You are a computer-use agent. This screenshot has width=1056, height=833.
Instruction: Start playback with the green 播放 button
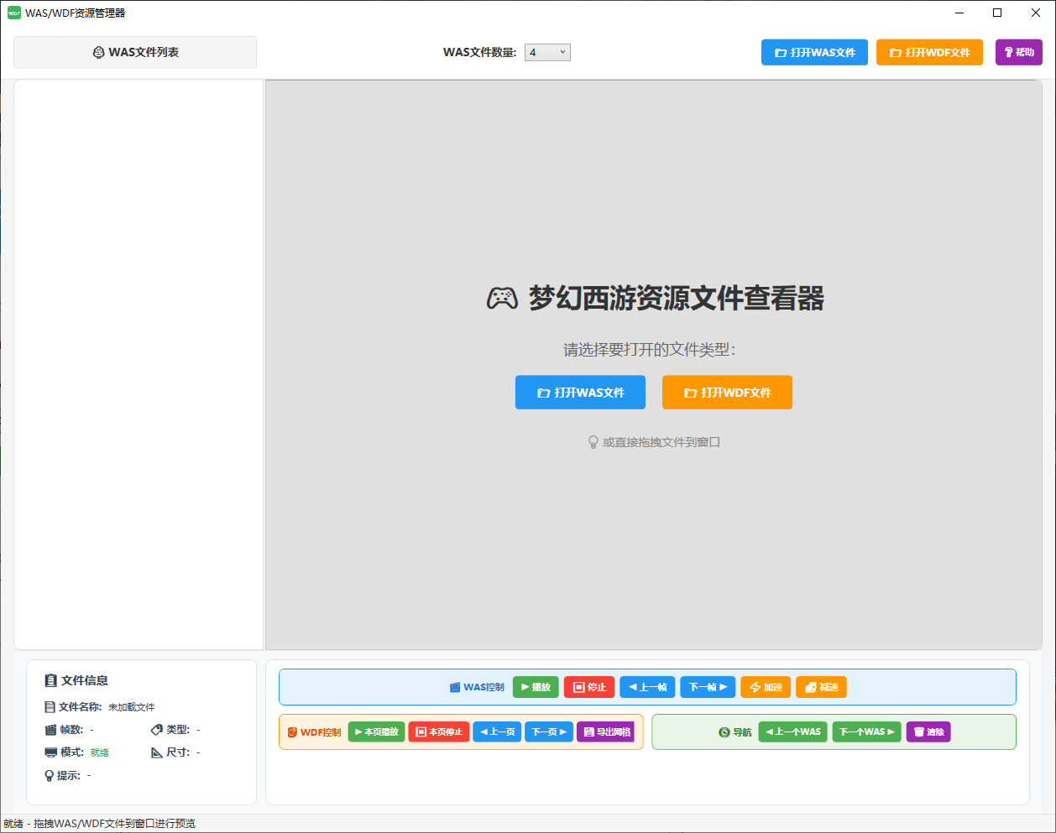click(536, 687)
